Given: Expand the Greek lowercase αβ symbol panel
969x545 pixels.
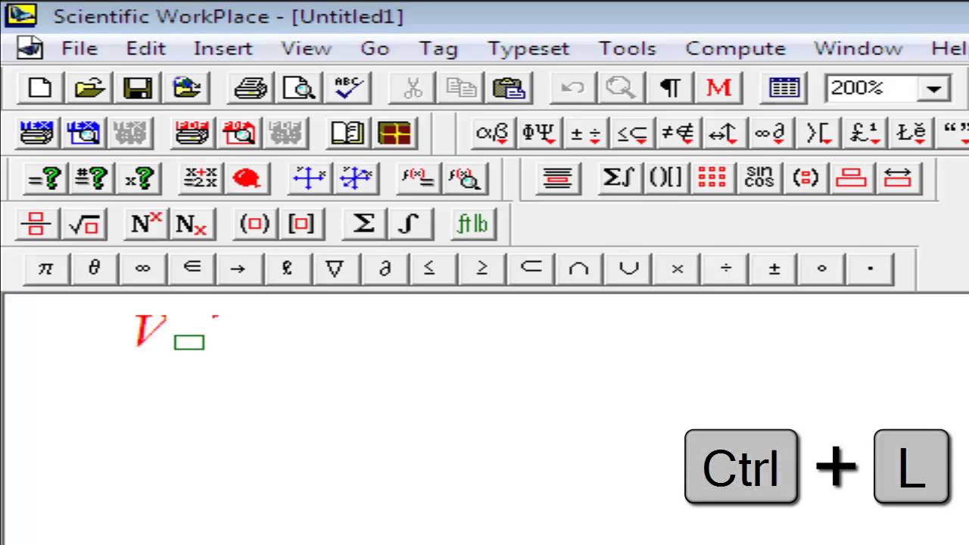Looking at the screenshot, I should click(x=492, y=134).
